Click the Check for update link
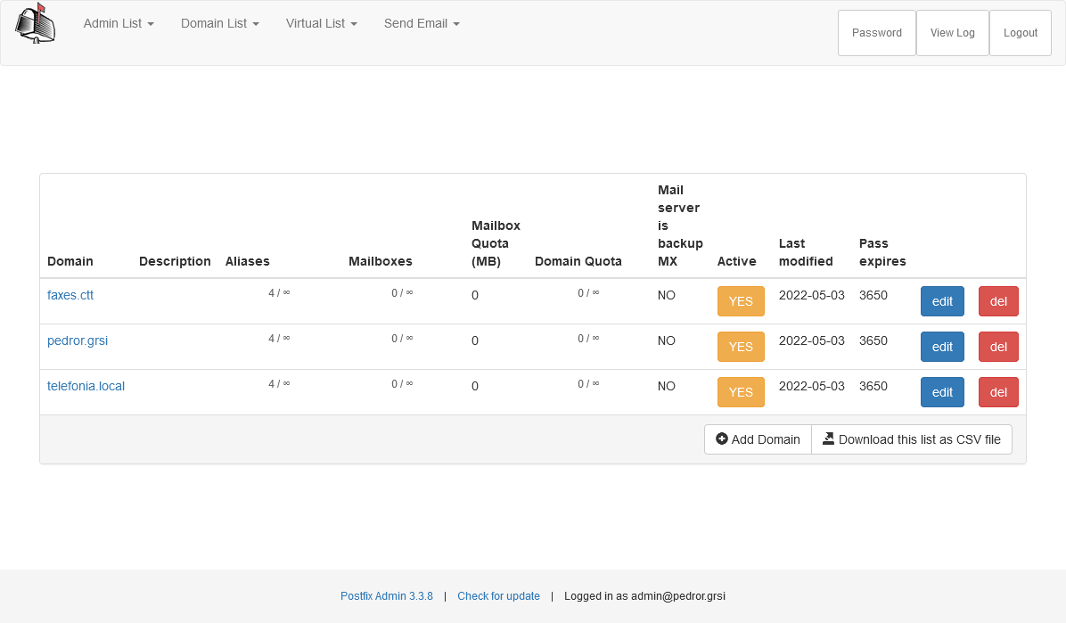 coord(498,596)
